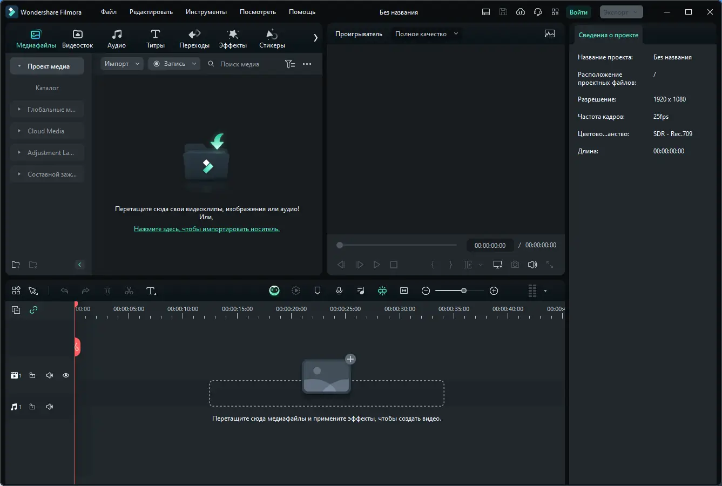Add a timeline marker with shield icon
This screenshot has height=486, width=722.
pyautogui.click(x=318, y=291)
